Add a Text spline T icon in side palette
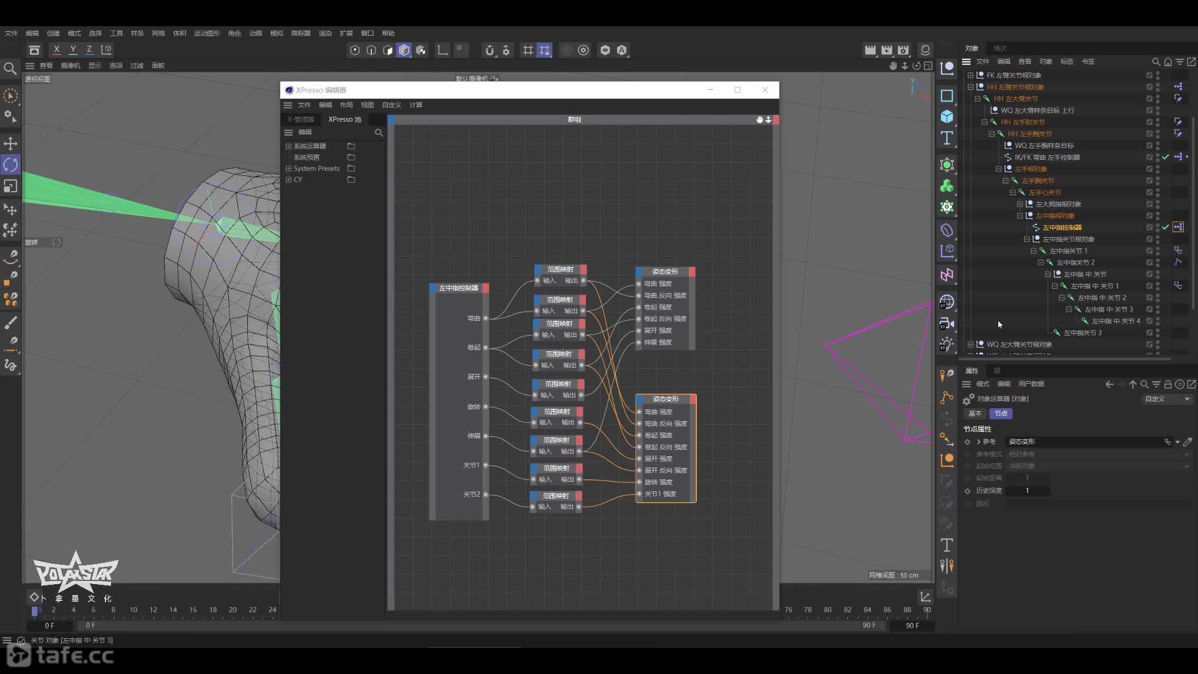1198x674 pixels. (947, 138)
